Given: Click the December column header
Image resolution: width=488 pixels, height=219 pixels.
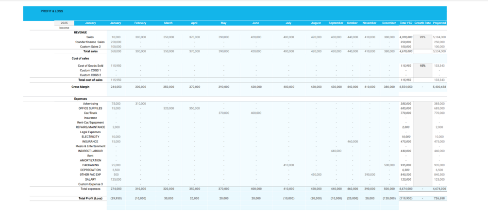Looking at the screenshot, I should tap(389, 23).
